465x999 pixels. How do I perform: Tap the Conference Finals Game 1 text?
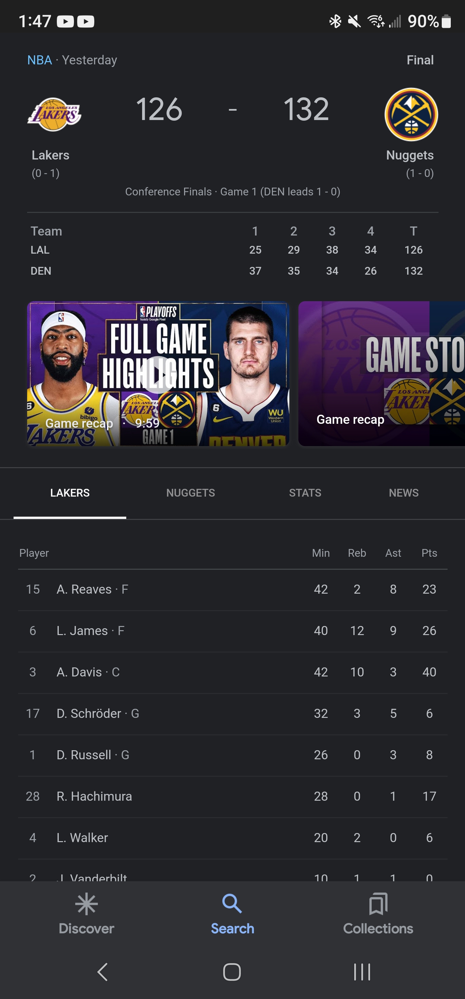coord(232,192)
